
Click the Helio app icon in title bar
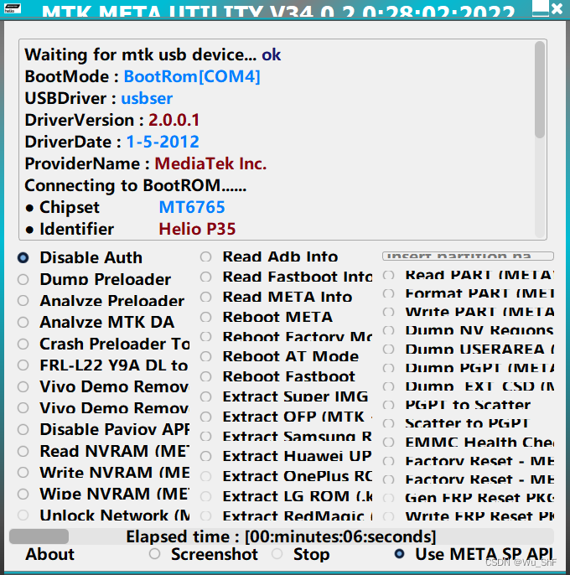[x=12, y=8]
